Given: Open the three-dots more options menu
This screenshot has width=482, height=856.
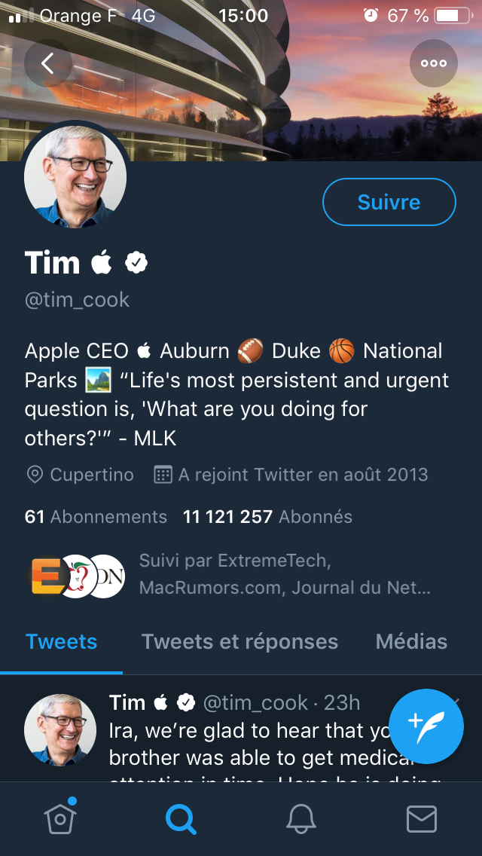Looking at the screenshot, I should 434,63.
